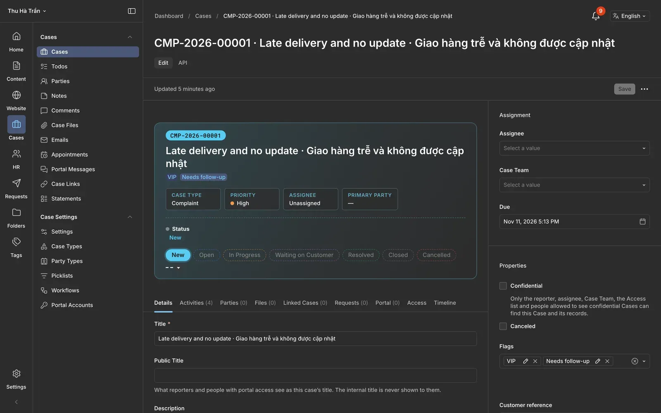Open the Assignee dropdown
The image size is (661, 413).
pos(574,148)
